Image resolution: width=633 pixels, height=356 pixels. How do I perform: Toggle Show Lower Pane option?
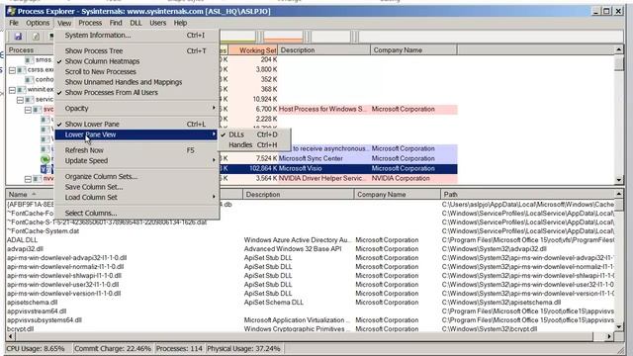(x=92, y=124)
